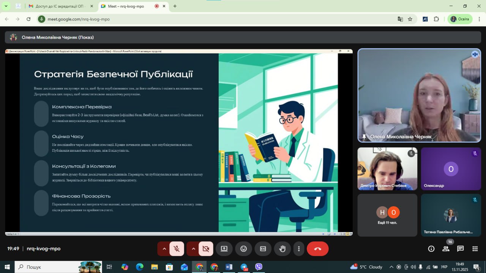Select Дмитро Ігорович Стебаєв video tile

click(387, 169)
